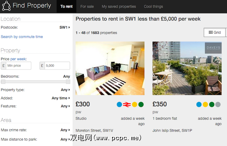
Task: Open the Property type dropdown
Action: coord(65,90)
